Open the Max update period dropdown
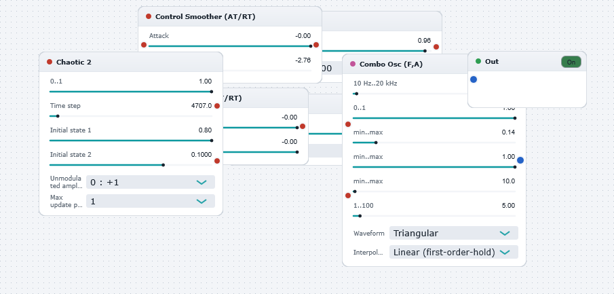 click(x=151, y=201)
